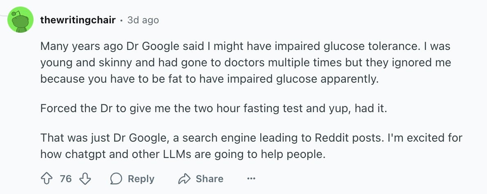Click the 3d ago timestamp
Viewport: 487px width, 194px height.
(x=143, y=20)
